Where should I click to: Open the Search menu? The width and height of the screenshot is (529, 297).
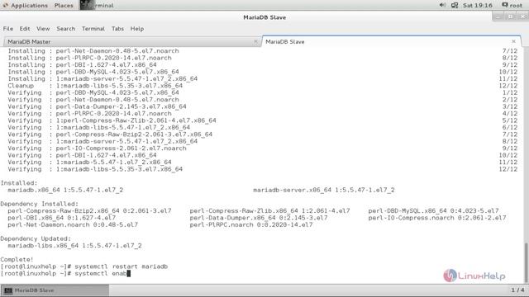66,29
